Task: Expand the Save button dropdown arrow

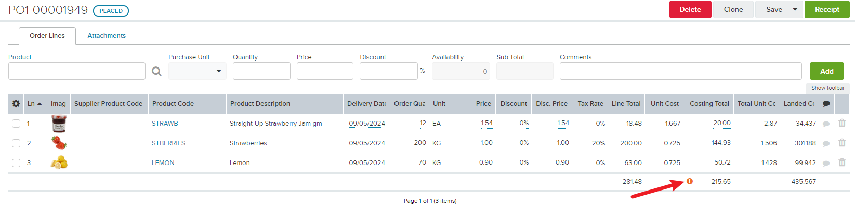Action: coord(795,9)
